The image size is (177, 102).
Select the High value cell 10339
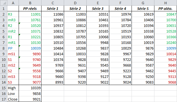click(30, 88)
